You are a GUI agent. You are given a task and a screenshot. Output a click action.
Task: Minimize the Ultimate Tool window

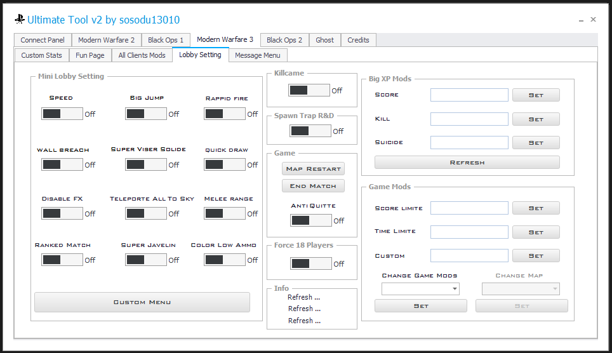pyautogui.click(x=581, y=20)
